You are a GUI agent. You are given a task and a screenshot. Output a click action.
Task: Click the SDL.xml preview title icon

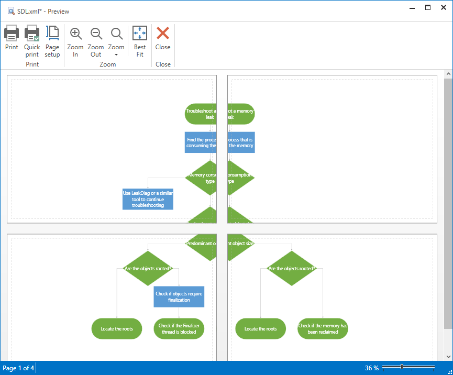click(11, 12)
